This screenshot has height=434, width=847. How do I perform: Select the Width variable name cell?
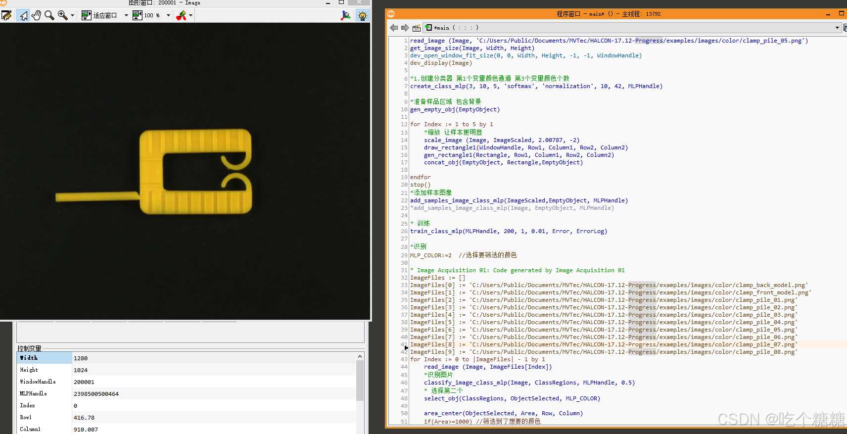pos(45,358)
